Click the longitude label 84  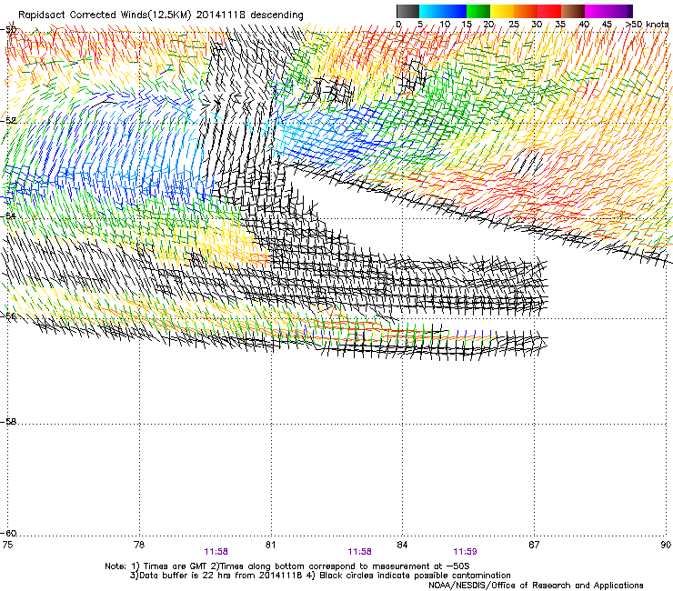(402, 545)
